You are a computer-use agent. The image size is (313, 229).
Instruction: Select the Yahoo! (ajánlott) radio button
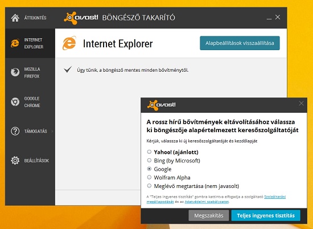tap(149, 152)
